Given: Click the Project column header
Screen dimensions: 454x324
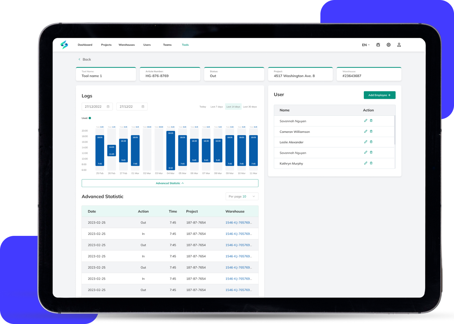Looking at the screenshot, I should click(192, 211).
